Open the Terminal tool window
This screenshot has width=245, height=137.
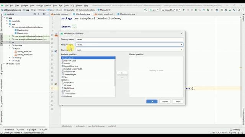[9, 129]
